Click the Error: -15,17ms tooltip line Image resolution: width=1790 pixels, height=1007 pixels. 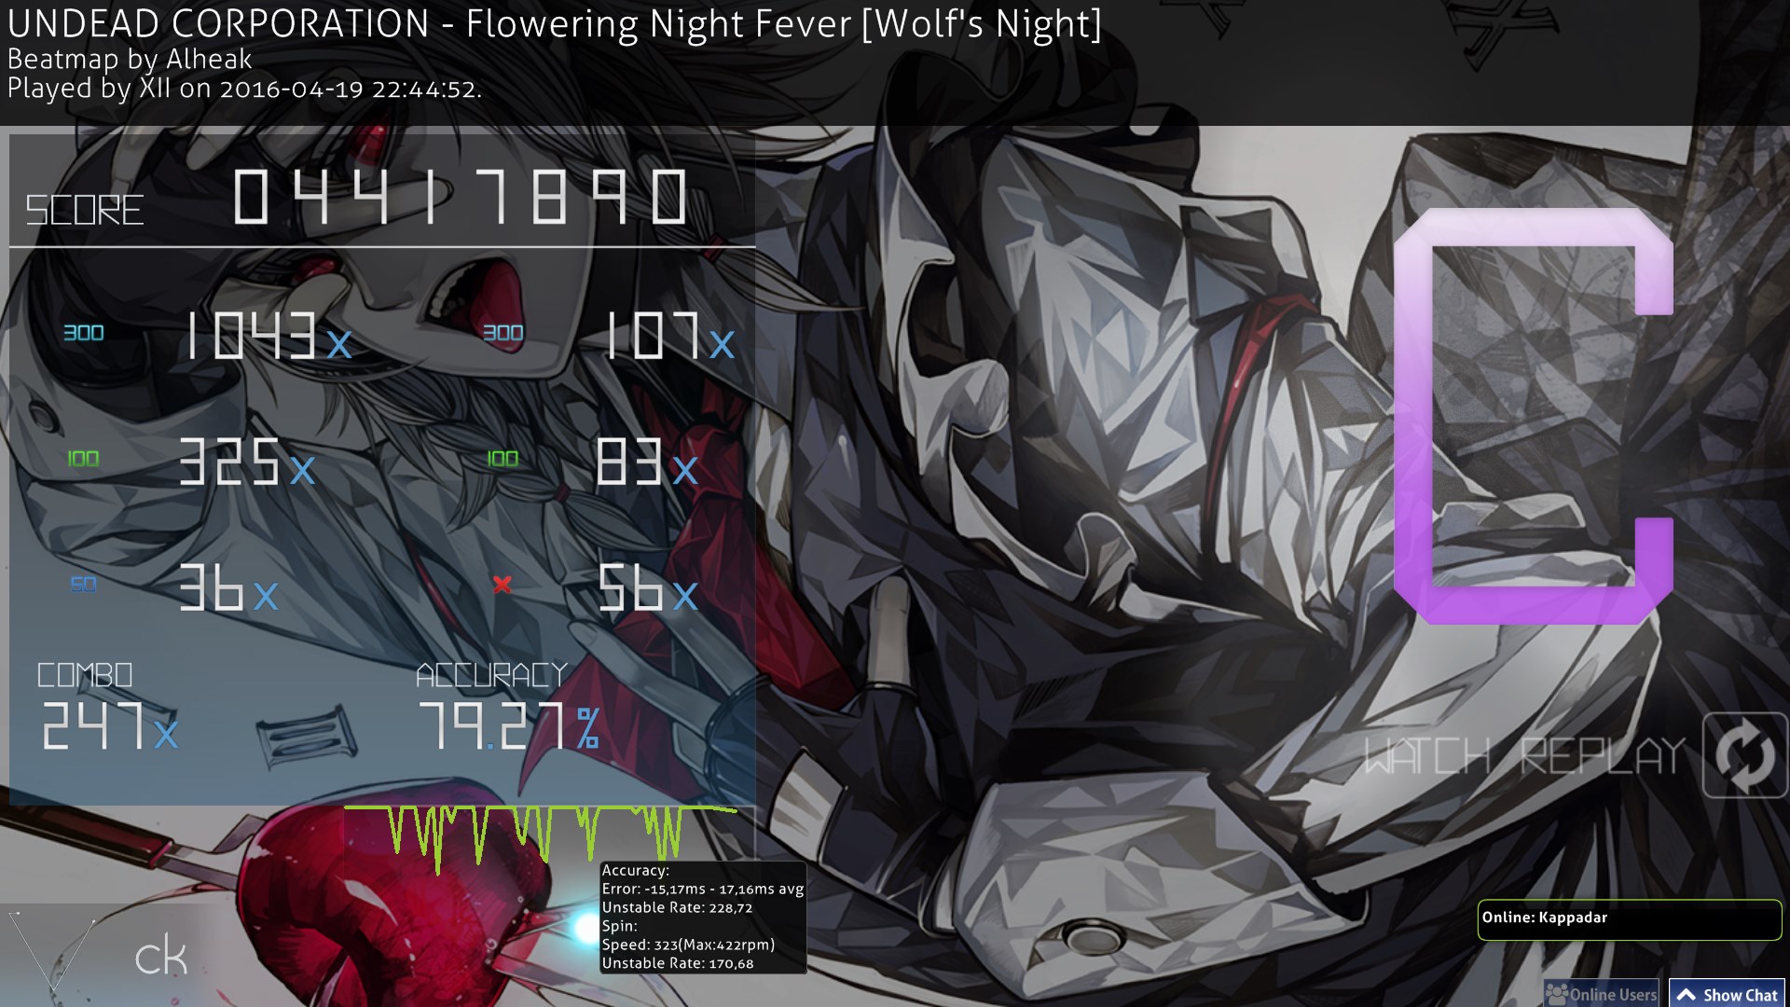tap(703, 889)
